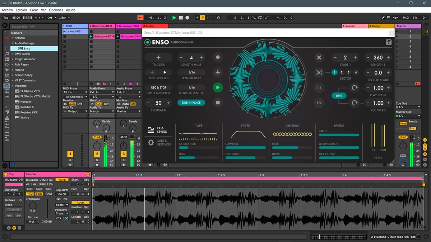Viewport: 431px width, 242px height.
Task: Launch the ckmoo65 clip in MIDI track
Action: [x=65, y=32]
